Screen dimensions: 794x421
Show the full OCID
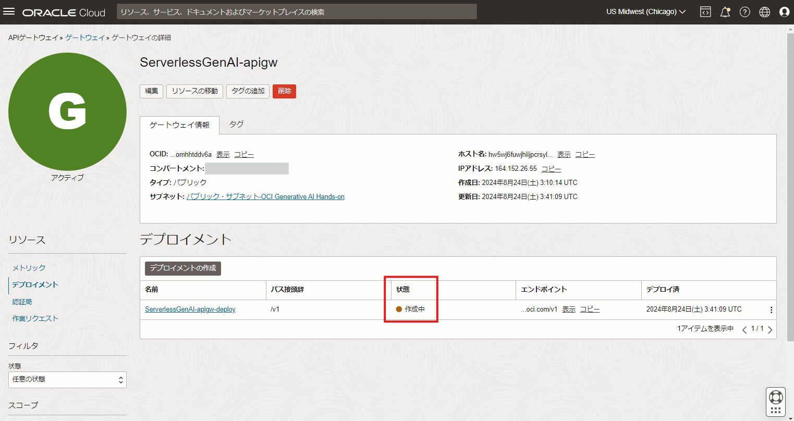coord(223,155)
